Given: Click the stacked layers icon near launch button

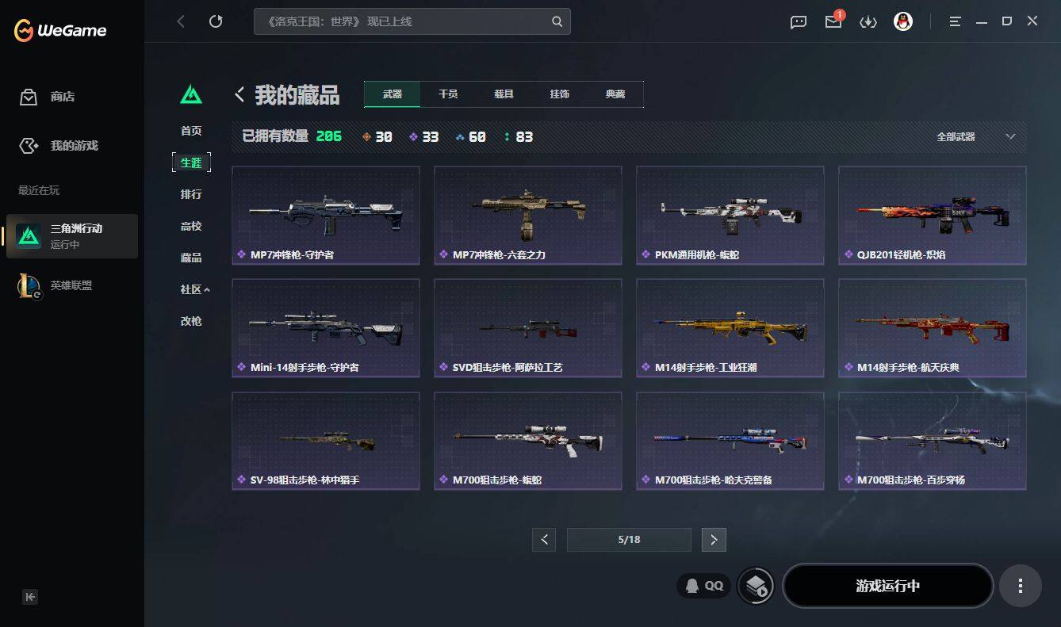Looking at the screenshot, I should [x=756, y=586].
